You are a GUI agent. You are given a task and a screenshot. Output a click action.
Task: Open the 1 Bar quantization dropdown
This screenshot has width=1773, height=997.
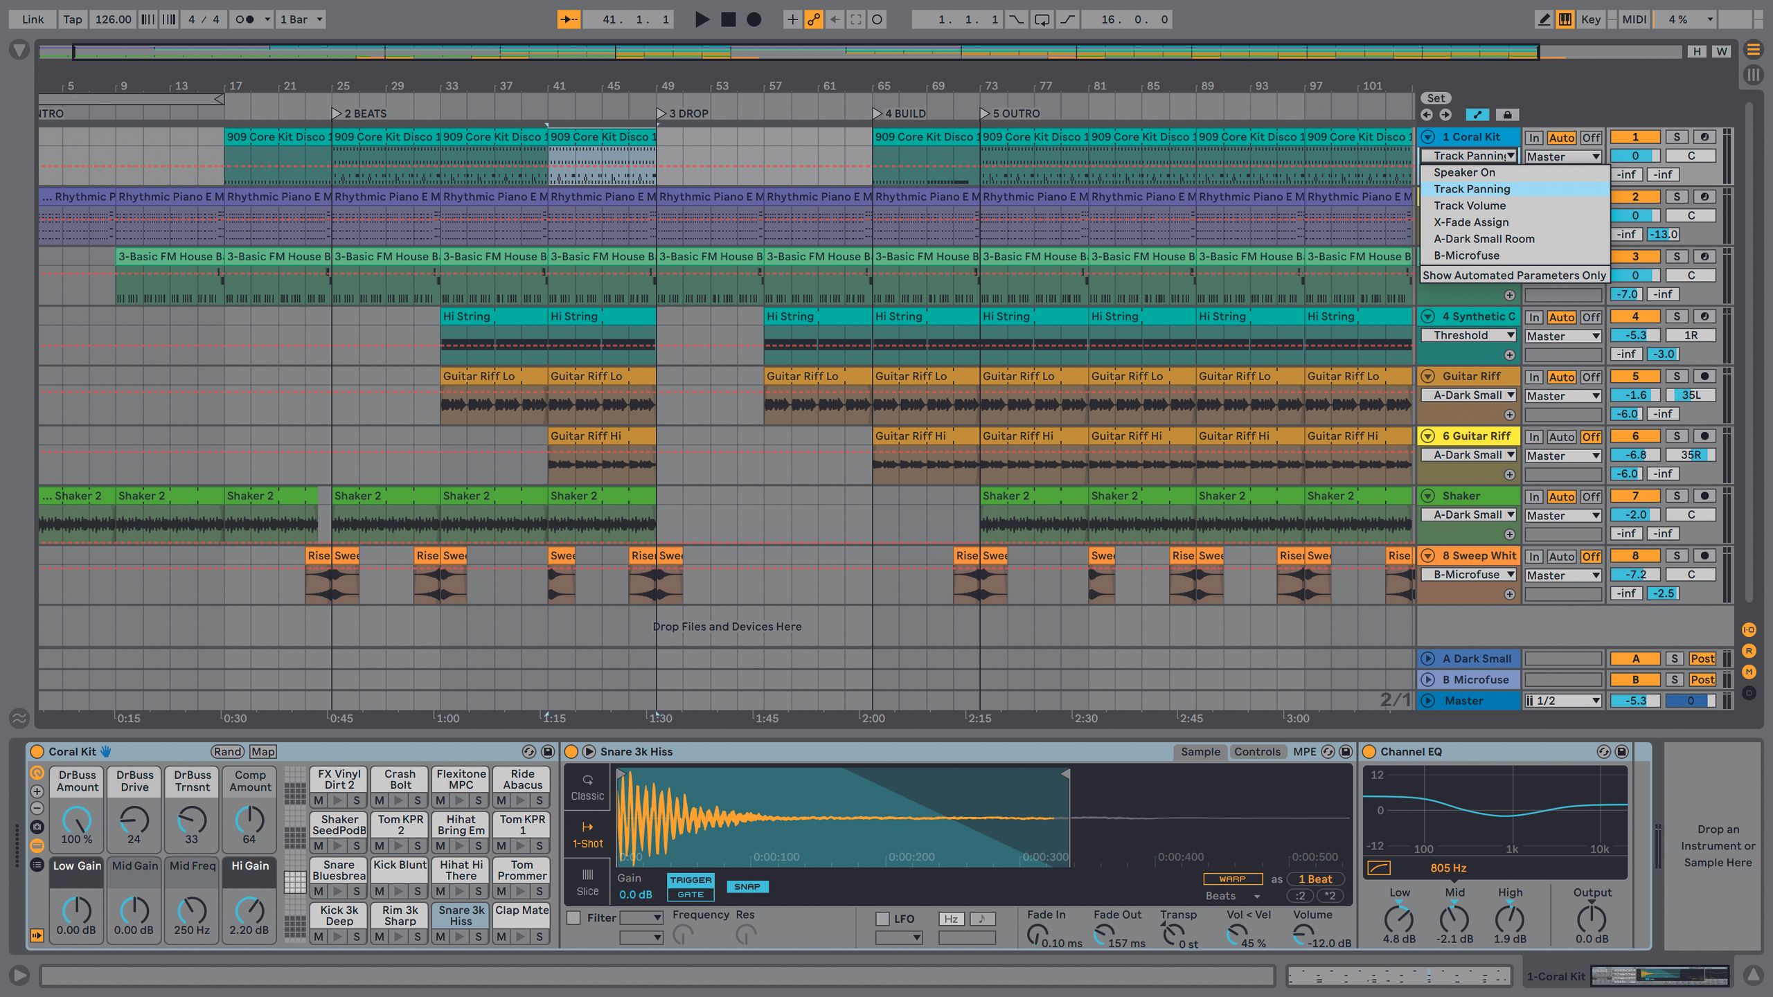coord(301,19)
